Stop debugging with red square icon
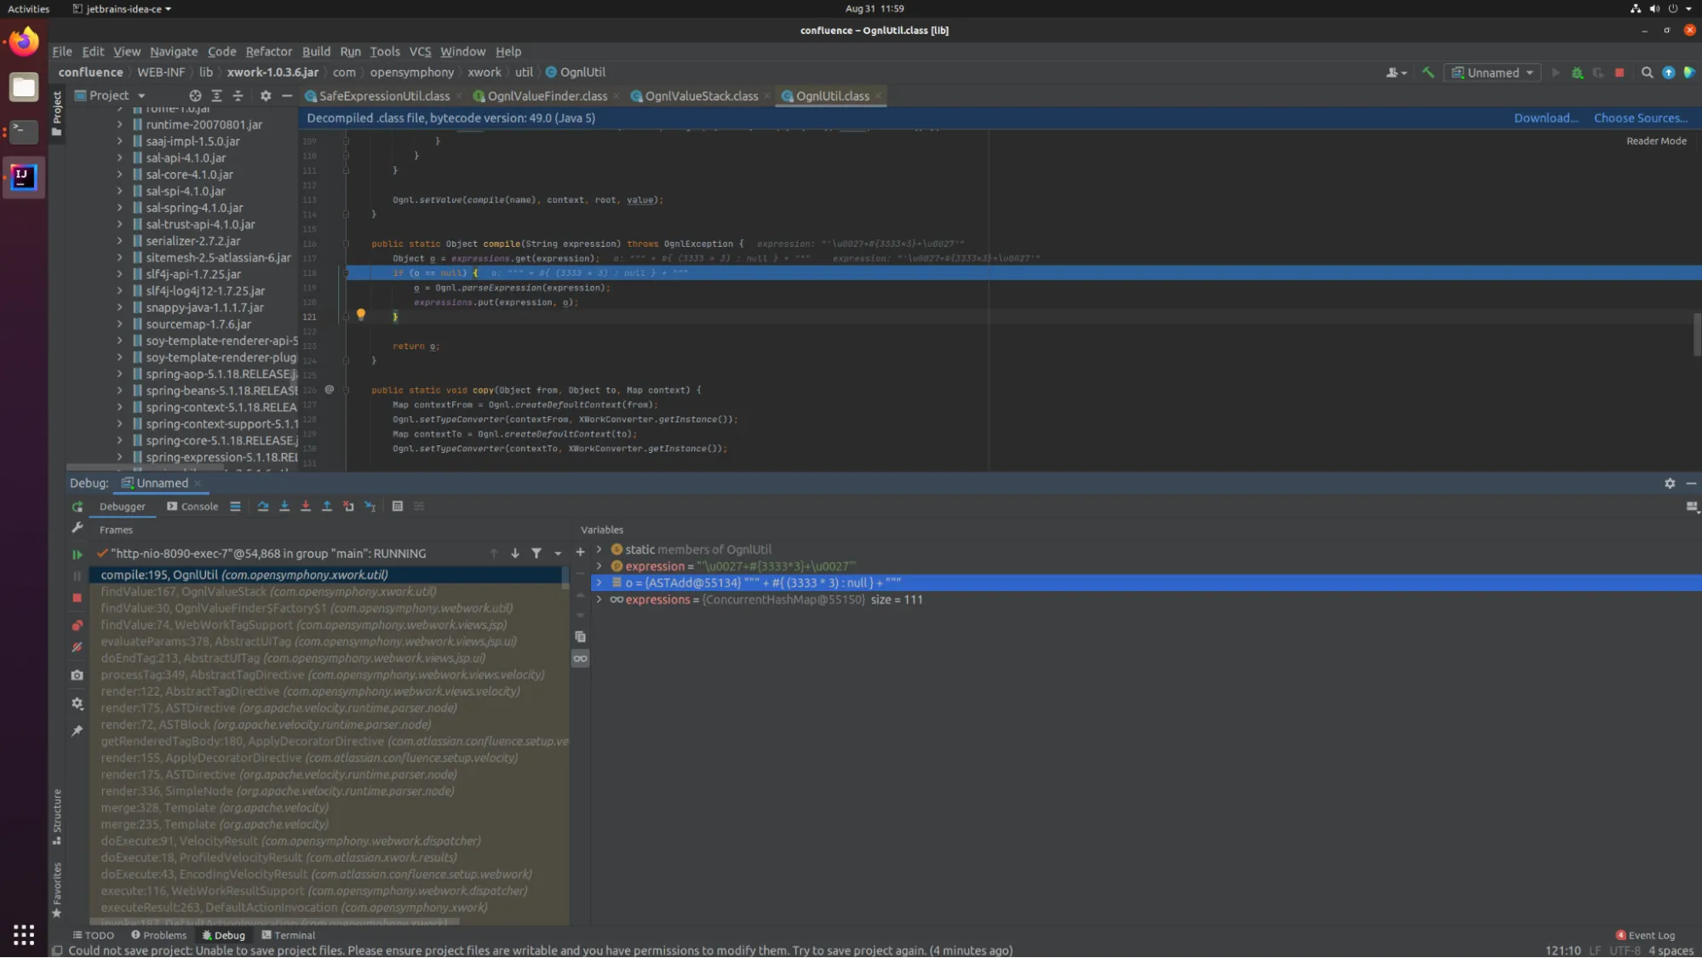This screenshot has width=1702, height=958. click(77, 598)
